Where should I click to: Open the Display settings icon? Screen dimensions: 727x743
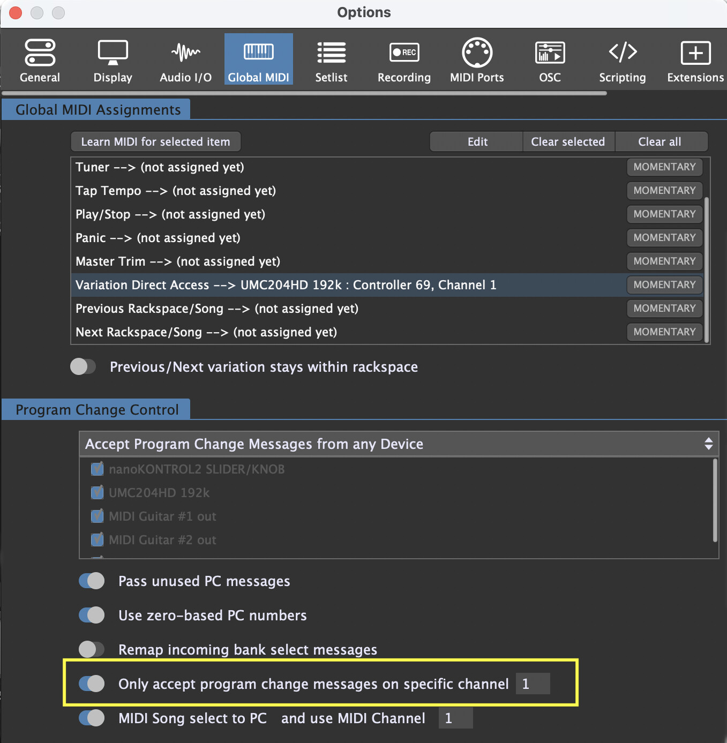click(x=113, y=60)
